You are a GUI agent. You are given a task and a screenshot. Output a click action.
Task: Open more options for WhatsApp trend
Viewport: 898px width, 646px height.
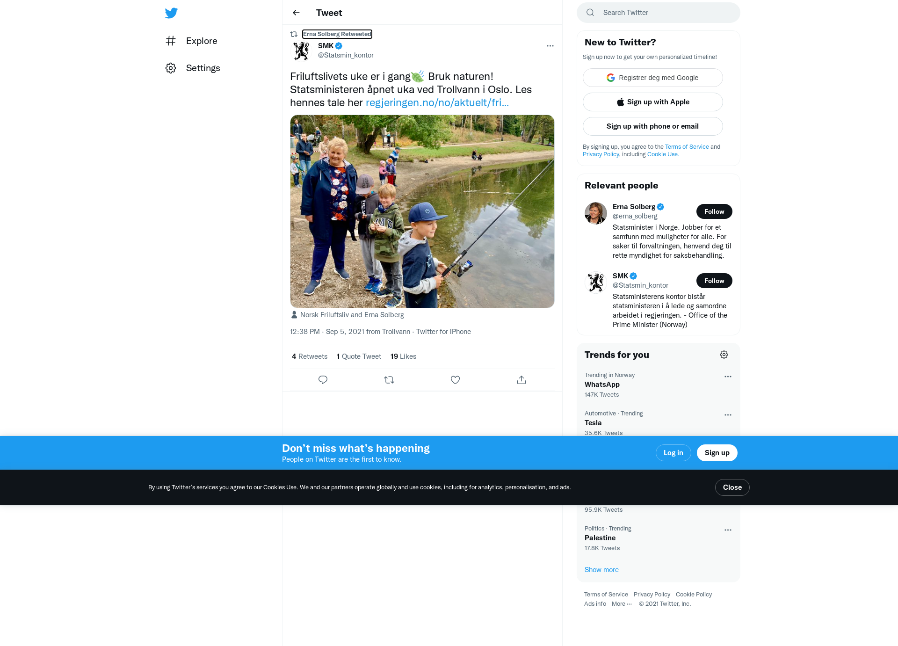(728, 377)
